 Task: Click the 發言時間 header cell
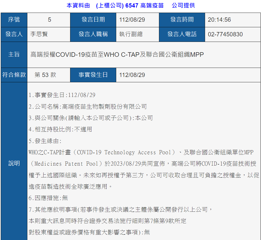pos(182,20)
